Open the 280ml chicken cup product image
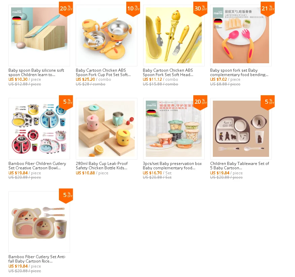295x277 pixels. (106, 129)
